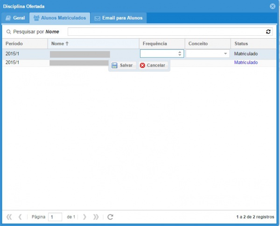Viewport: 280px width, 226px height.
Task: Select the Alunos Matriculados tab
Action: 59,18
